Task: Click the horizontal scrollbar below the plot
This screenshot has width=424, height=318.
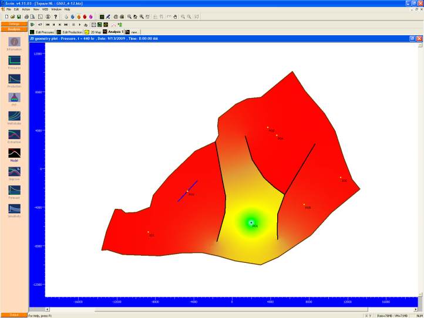Action: pyautogui.click(x=223, y=309)
